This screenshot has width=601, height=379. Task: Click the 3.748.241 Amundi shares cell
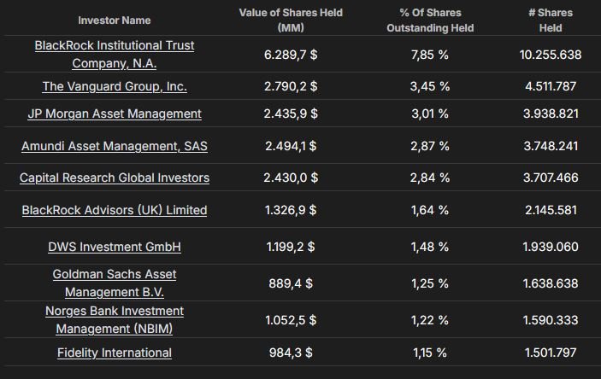[550, 146]
